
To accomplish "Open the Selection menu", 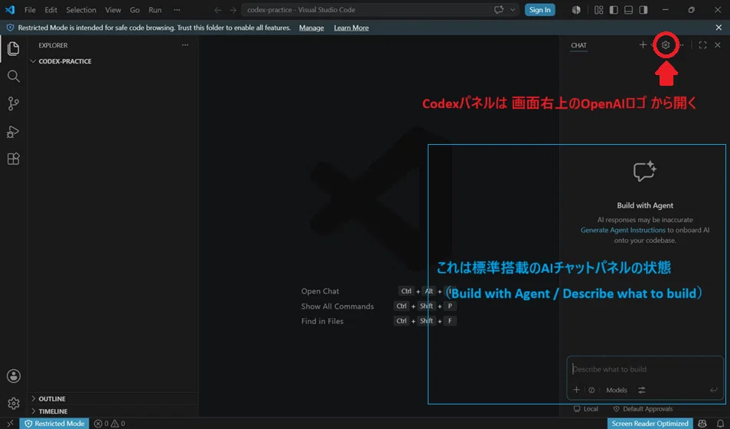I will (81, 10).
